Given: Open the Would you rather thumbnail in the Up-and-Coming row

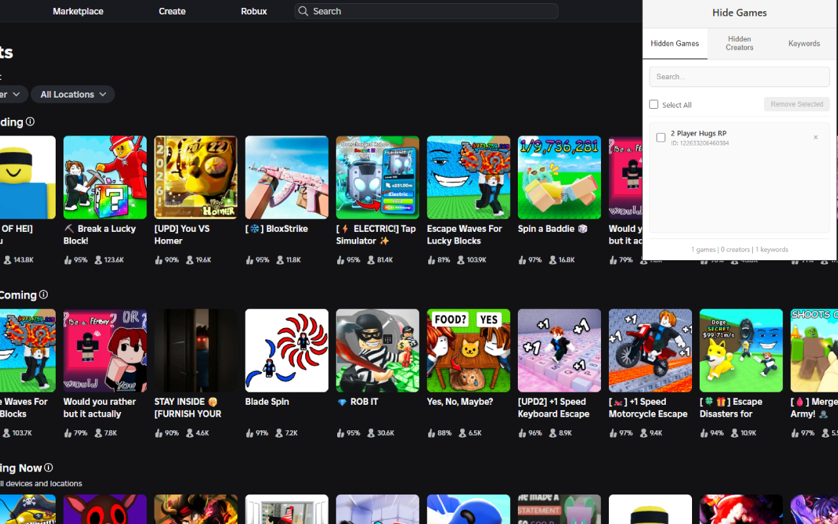Looking at the screenshot, I should [x=105, y=350].
